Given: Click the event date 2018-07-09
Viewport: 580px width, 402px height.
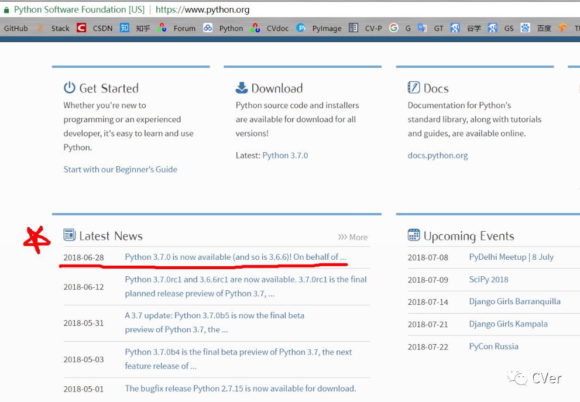Looking at the screenshot, I should (428, 280).
